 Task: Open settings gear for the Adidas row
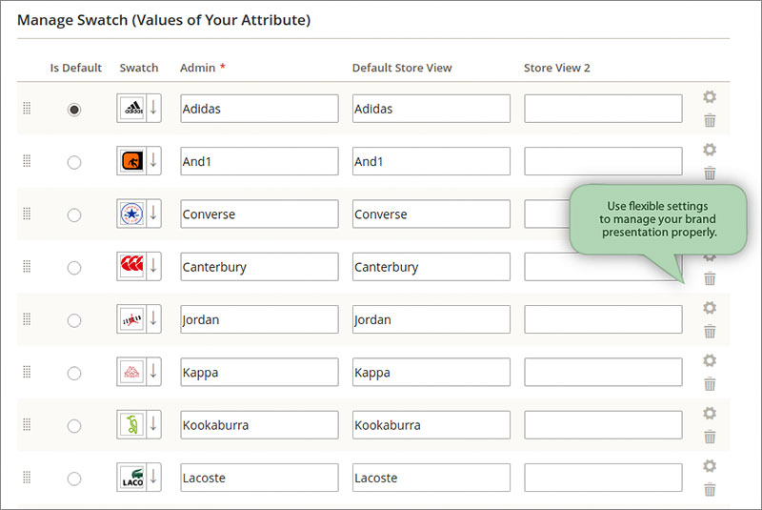[x=710, y=96]
